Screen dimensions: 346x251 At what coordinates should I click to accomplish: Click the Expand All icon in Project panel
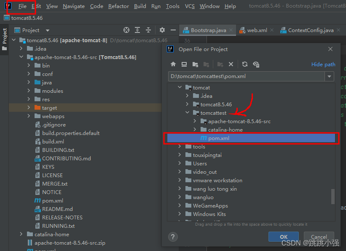(x=137, y=30)
